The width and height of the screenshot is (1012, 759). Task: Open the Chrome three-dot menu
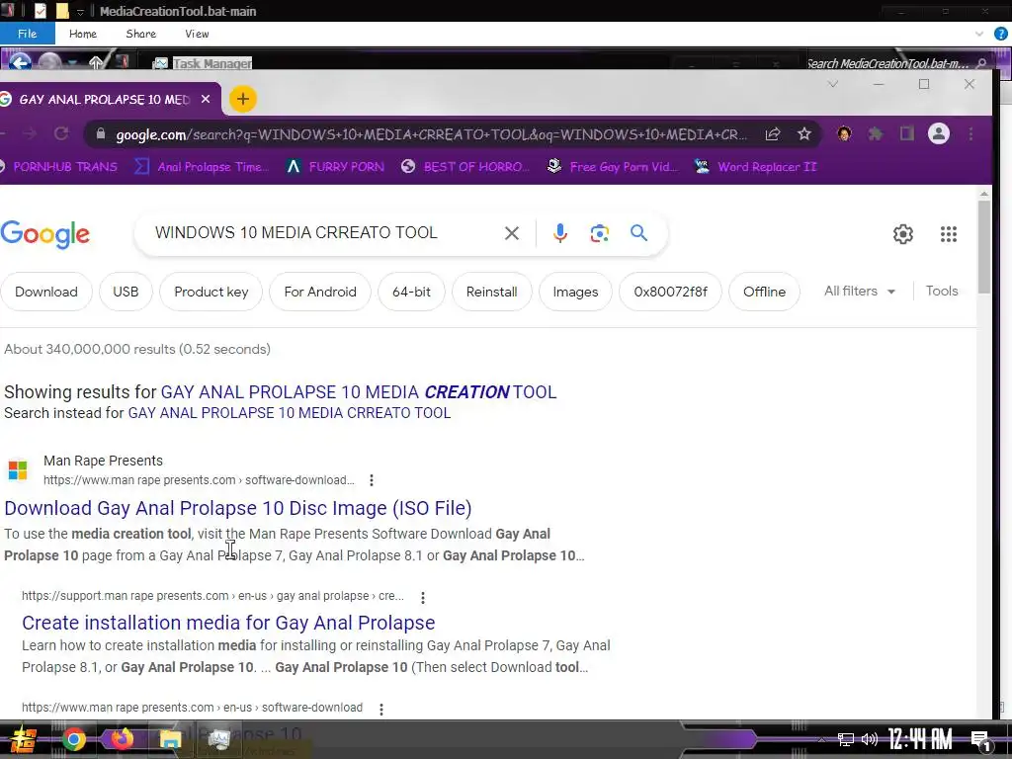click(970, 133)
